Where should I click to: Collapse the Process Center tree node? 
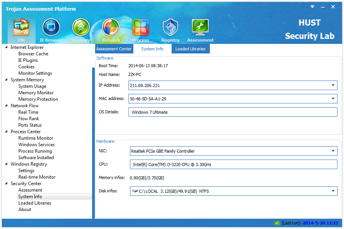[x=6, y=131]
